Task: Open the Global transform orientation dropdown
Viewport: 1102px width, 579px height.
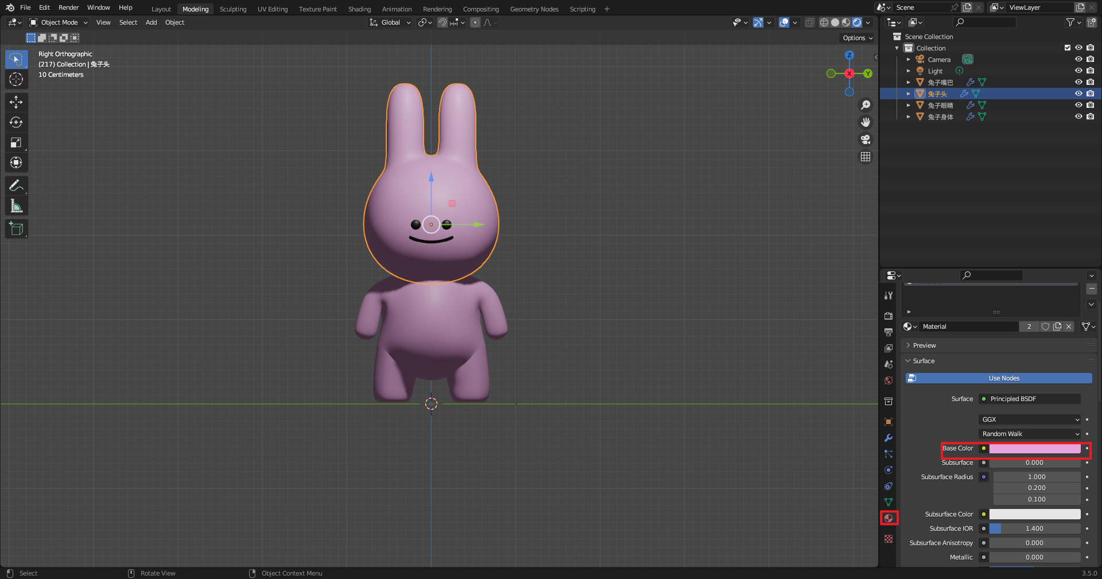Action: [x=390, y=22]
